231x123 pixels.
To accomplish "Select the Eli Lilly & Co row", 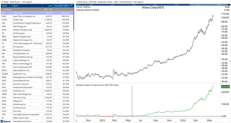I will 37,47.
